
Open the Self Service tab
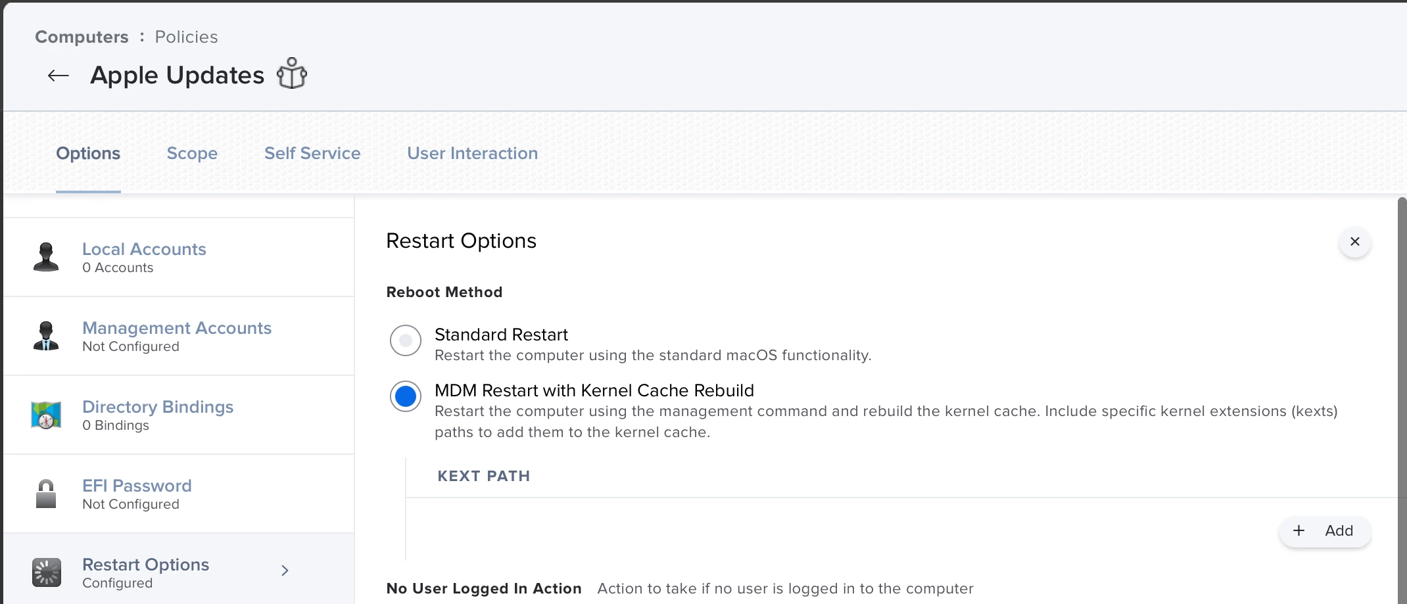(x=312, y=153)
